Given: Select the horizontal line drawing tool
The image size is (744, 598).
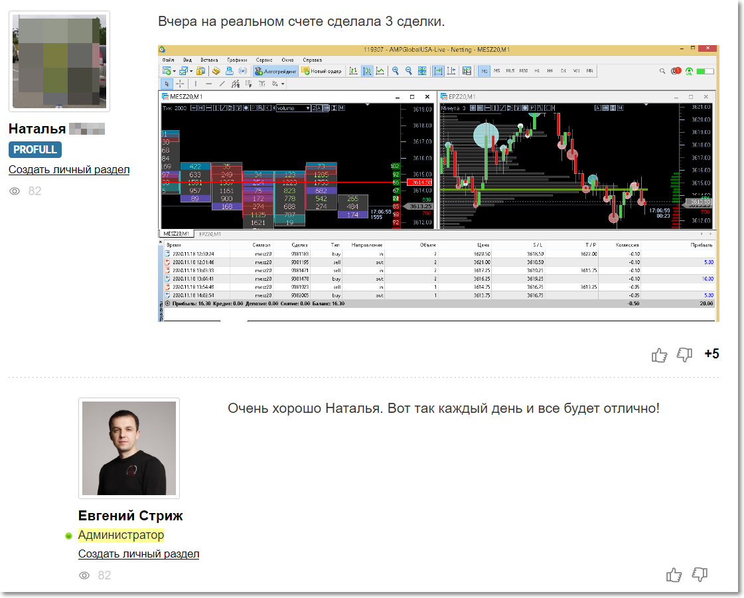Looking at the screenshot, I should pos(208,84).
